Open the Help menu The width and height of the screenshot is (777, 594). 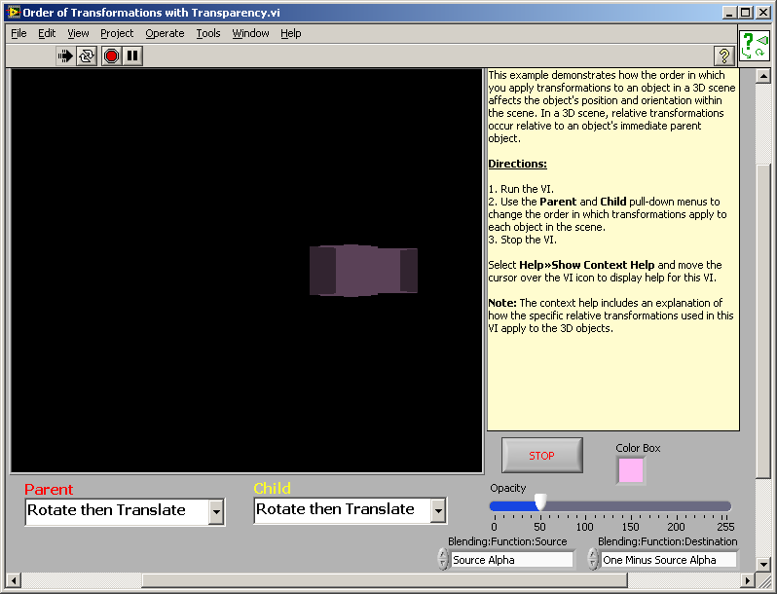tap(291, 33)
